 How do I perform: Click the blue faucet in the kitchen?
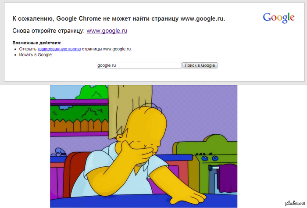tap(59, 152)
